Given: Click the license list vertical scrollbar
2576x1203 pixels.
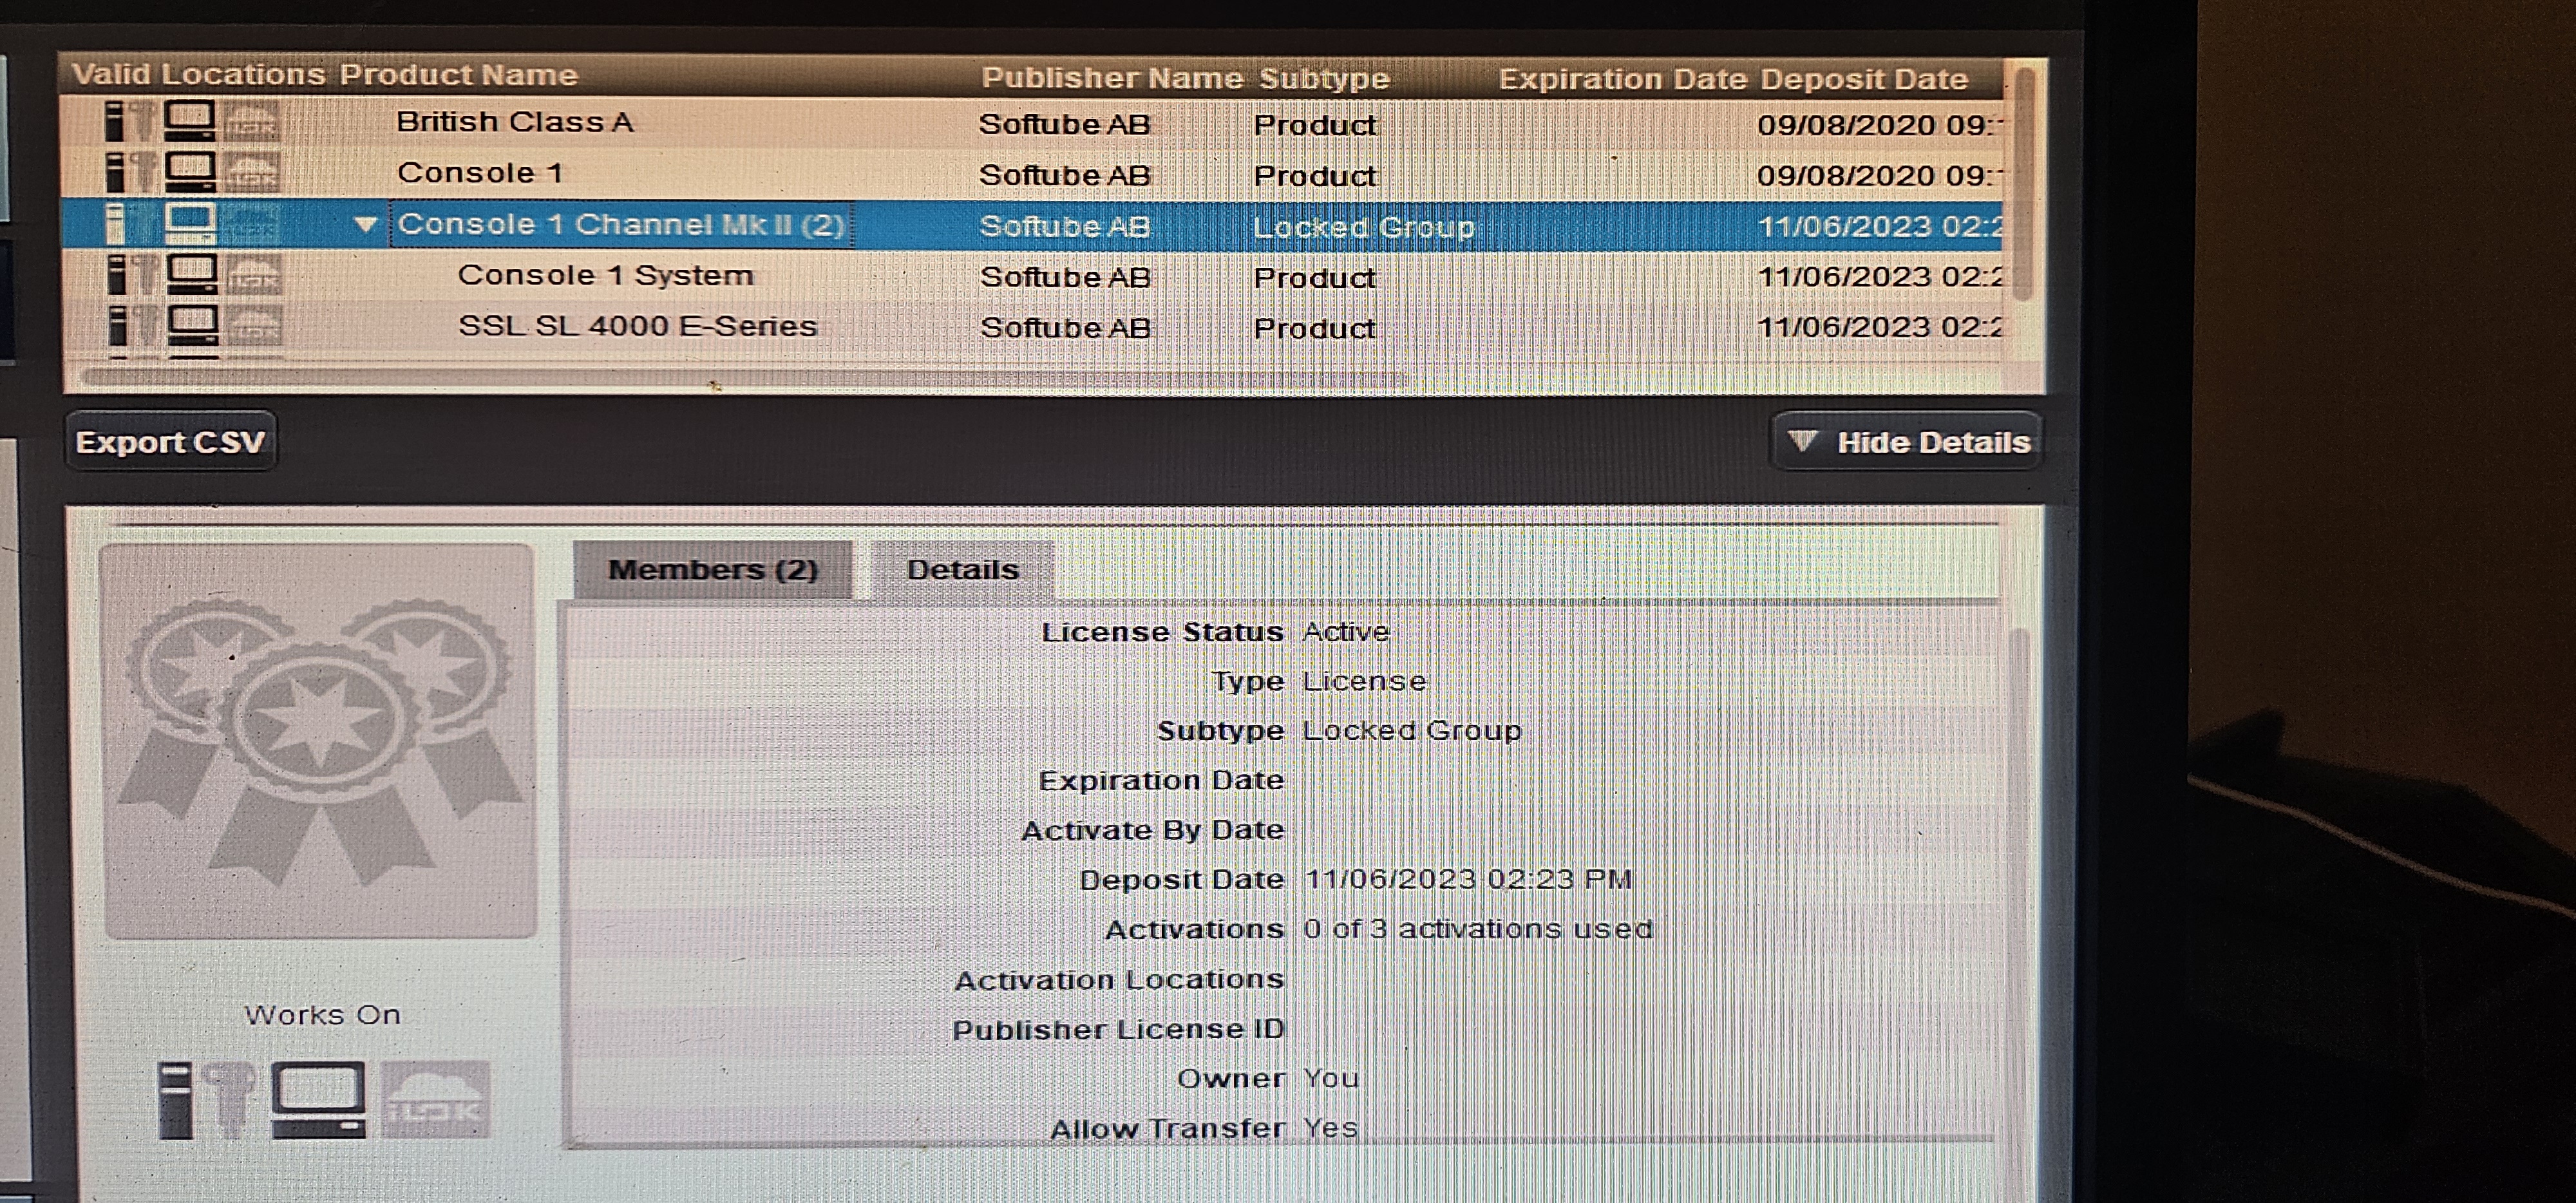Looking at the screenshot, I should click(2023, 183).
